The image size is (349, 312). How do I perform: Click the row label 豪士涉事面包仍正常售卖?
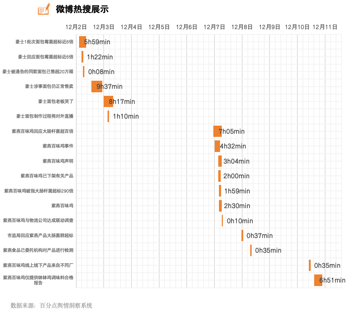49,86
